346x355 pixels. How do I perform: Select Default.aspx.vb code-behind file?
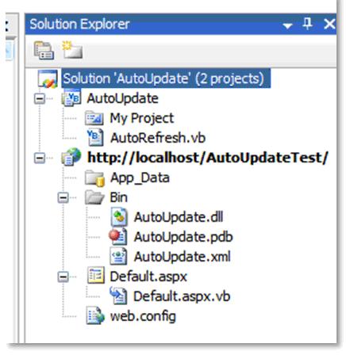pyautogui.click(x=182, y=296)
